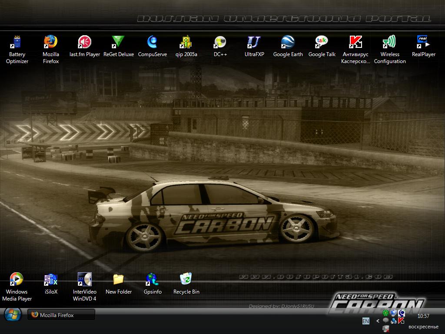Open the Battery Optimizer shortcut
The image size is (445, 334).
coord(17,42)
